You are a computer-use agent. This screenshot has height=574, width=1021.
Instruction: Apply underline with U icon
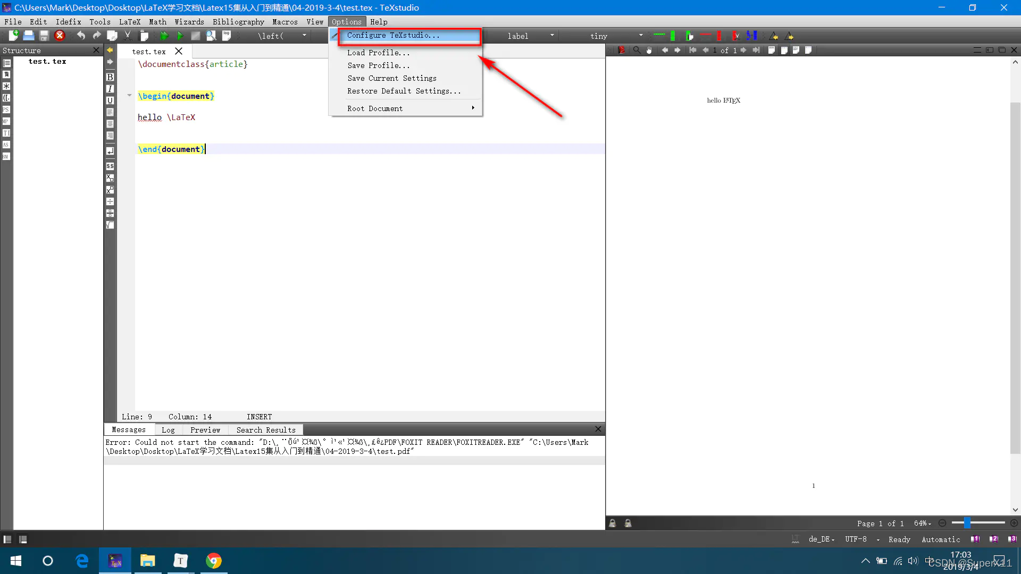110,100
